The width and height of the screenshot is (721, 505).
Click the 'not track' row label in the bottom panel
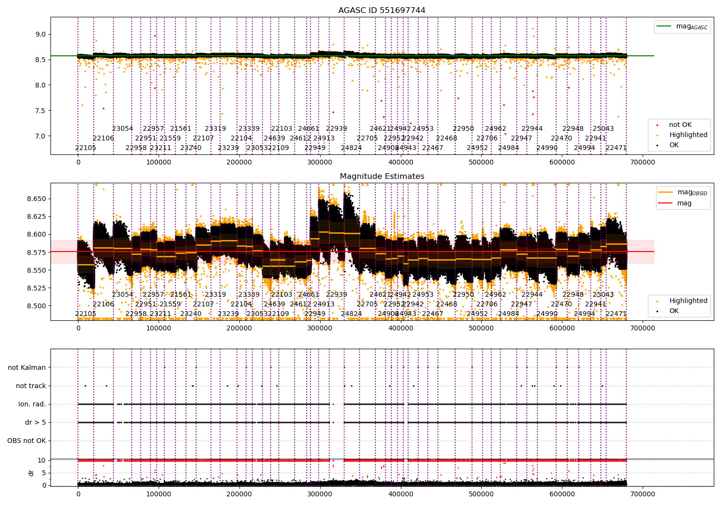(31, 386)
